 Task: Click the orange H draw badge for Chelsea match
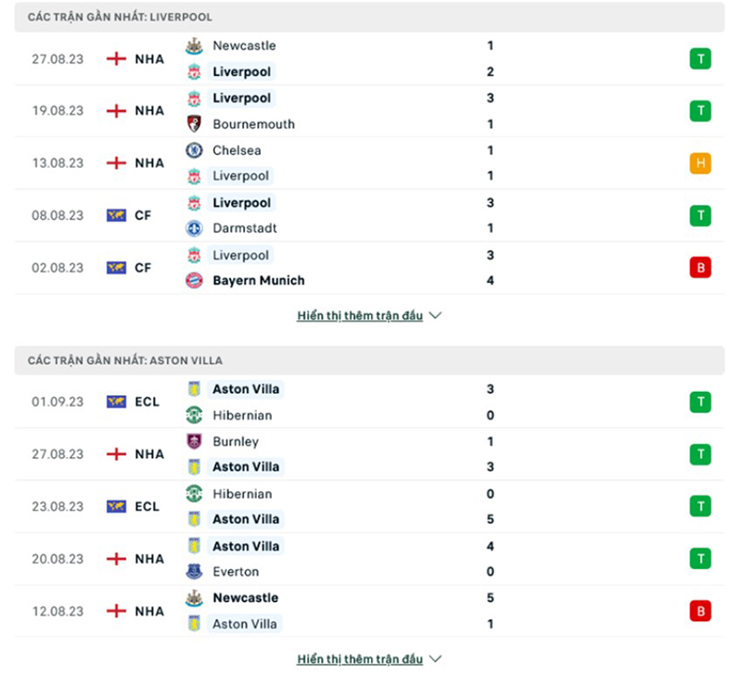(x=700, y=162)
